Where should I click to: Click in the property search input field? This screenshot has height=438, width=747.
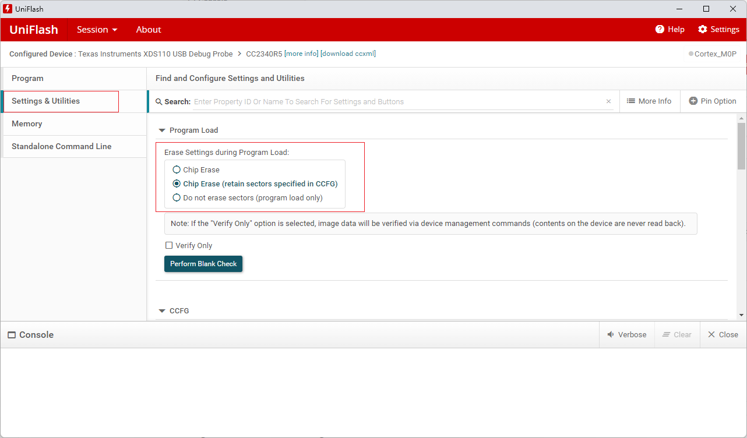point(398,101)
